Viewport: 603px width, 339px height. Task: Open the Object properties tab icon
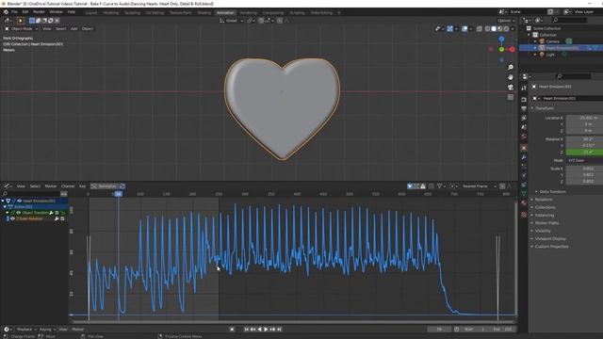[x=524, y=148]
